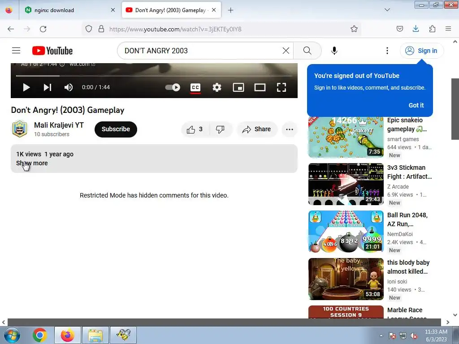
Task: Open the baby in yellow thumbnail
Action: [346, 279]
